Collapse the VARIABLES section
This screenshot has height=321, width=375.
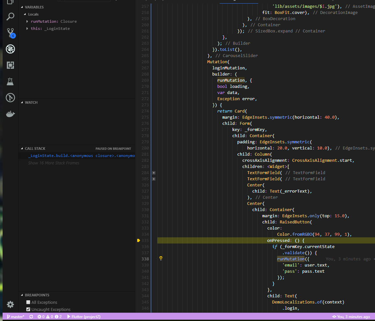[x=22, y=7]
